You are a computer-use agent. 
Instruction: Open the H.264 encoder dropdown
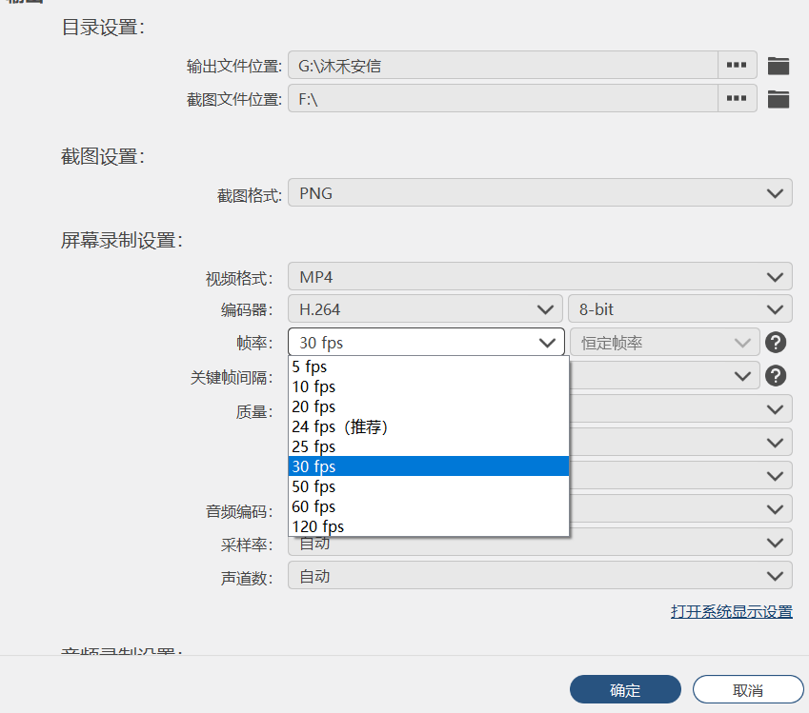coord(425,309)
